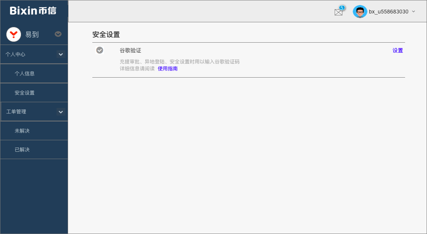Image resolution: width=427 pixels, height=234 pixels.
Task: Collapse the 工单管理 section chevron
Action: click(61, 112)
